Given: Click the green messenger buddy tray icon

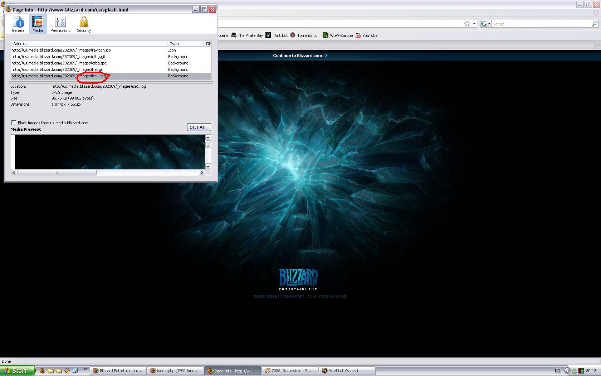Looking at the screenshot, I should coord(574,371).
